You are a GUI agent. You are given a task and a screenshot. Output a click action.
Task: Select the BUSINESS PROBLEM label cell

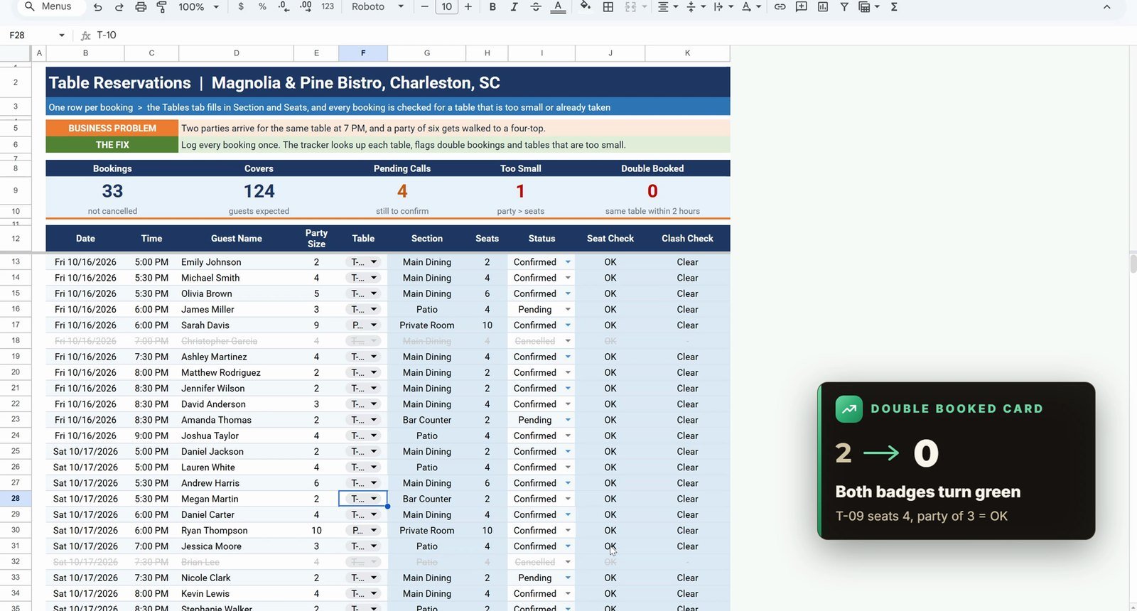pos(112,129)
